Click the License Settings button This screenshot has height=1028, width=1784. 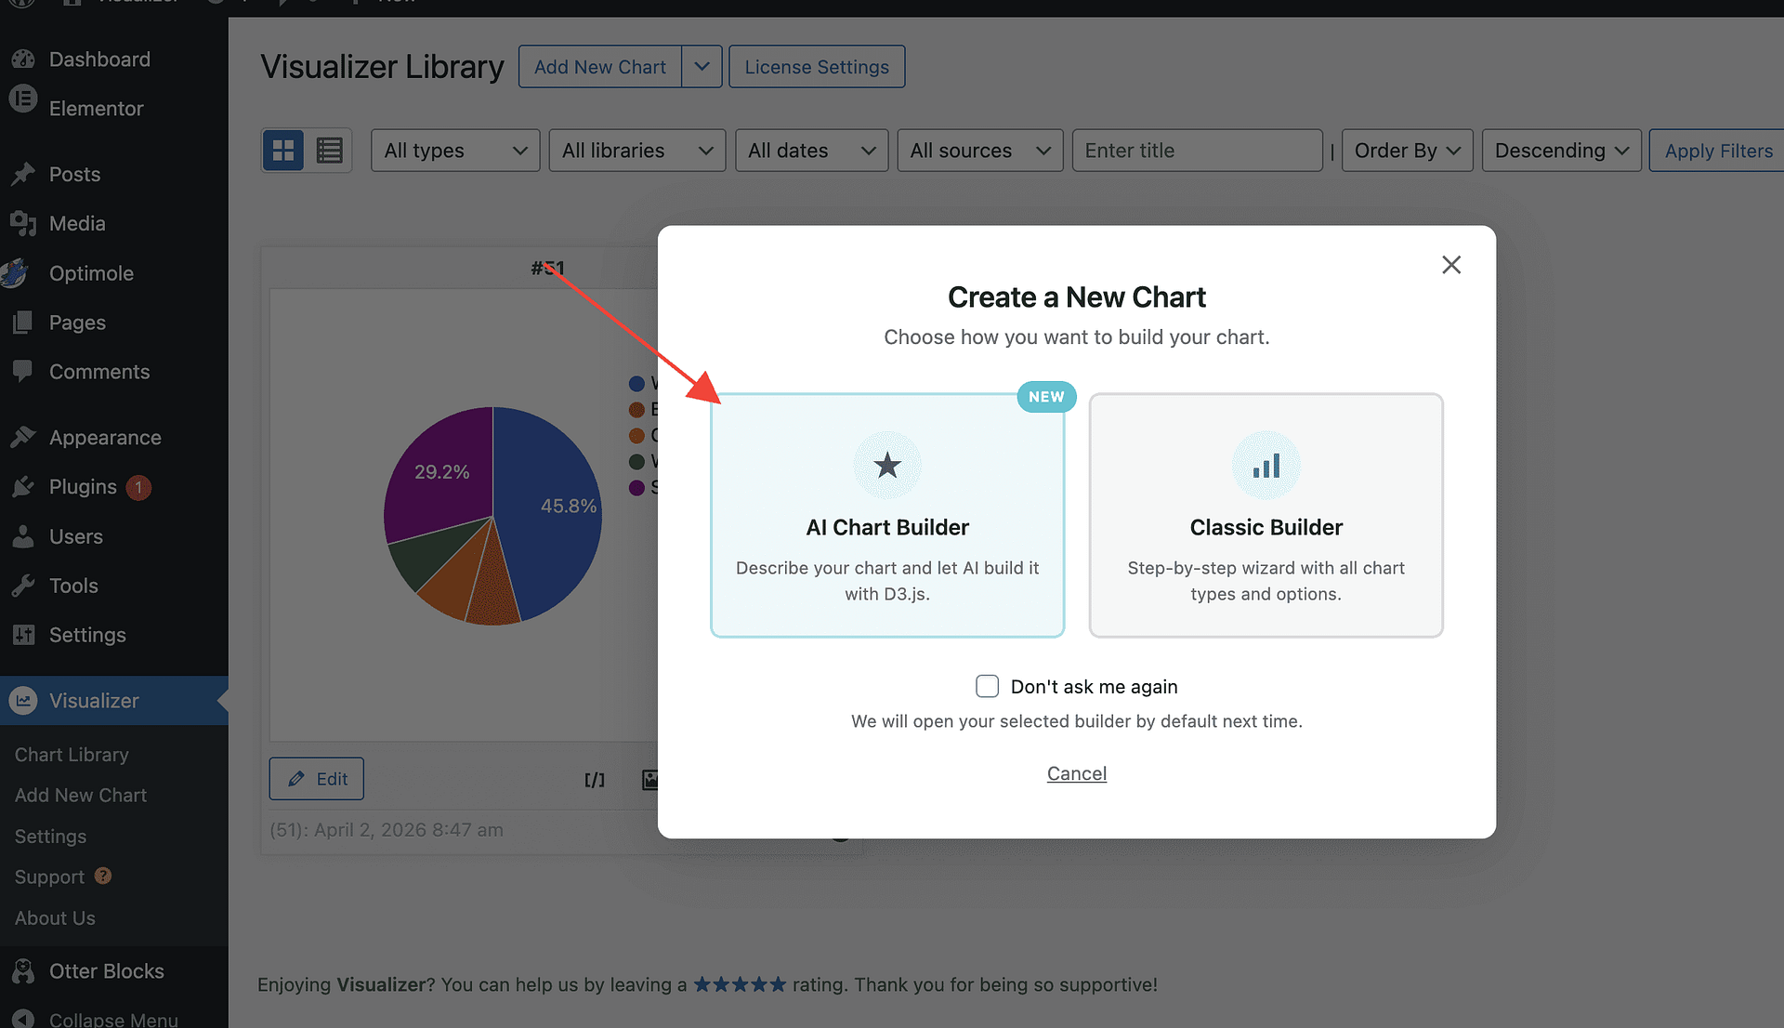coord(816,67)
